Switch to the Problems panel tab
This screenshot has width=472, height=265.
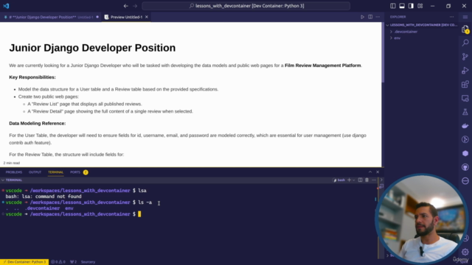(14, 172)
